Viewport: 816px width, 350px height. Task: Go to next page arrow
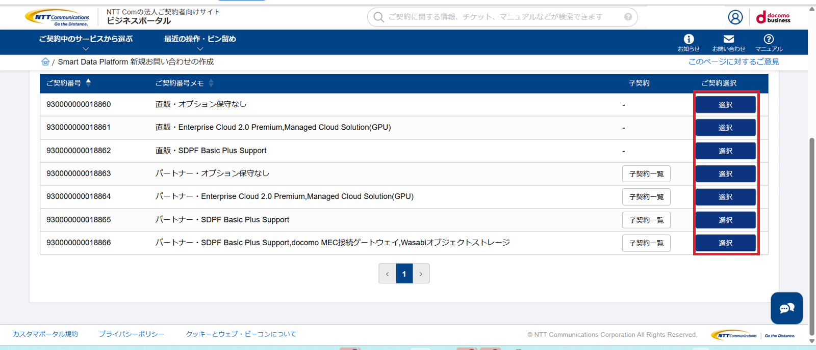click(x=421, y=274)
